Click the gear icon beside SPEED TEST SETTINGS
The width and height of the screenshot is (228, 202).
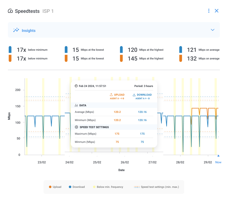coord(76,127)
